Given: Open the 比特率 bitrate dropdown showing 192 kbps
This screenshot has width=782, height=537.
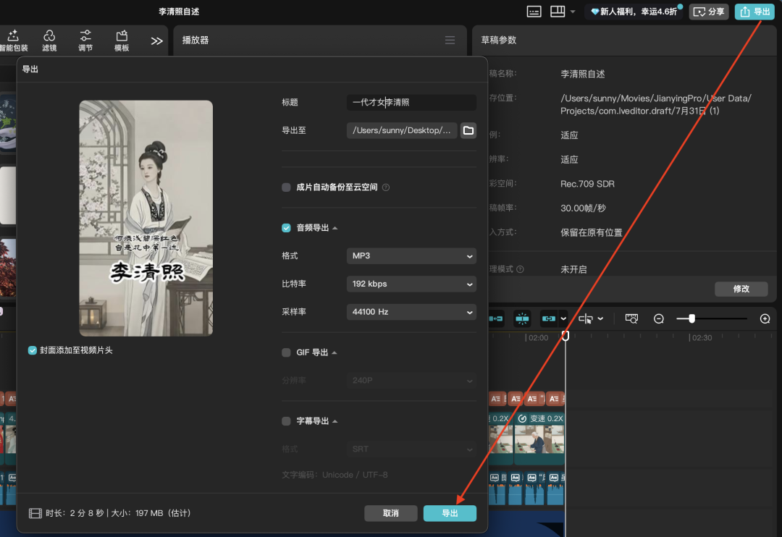Looking at the screenshot, I should 411,284.
